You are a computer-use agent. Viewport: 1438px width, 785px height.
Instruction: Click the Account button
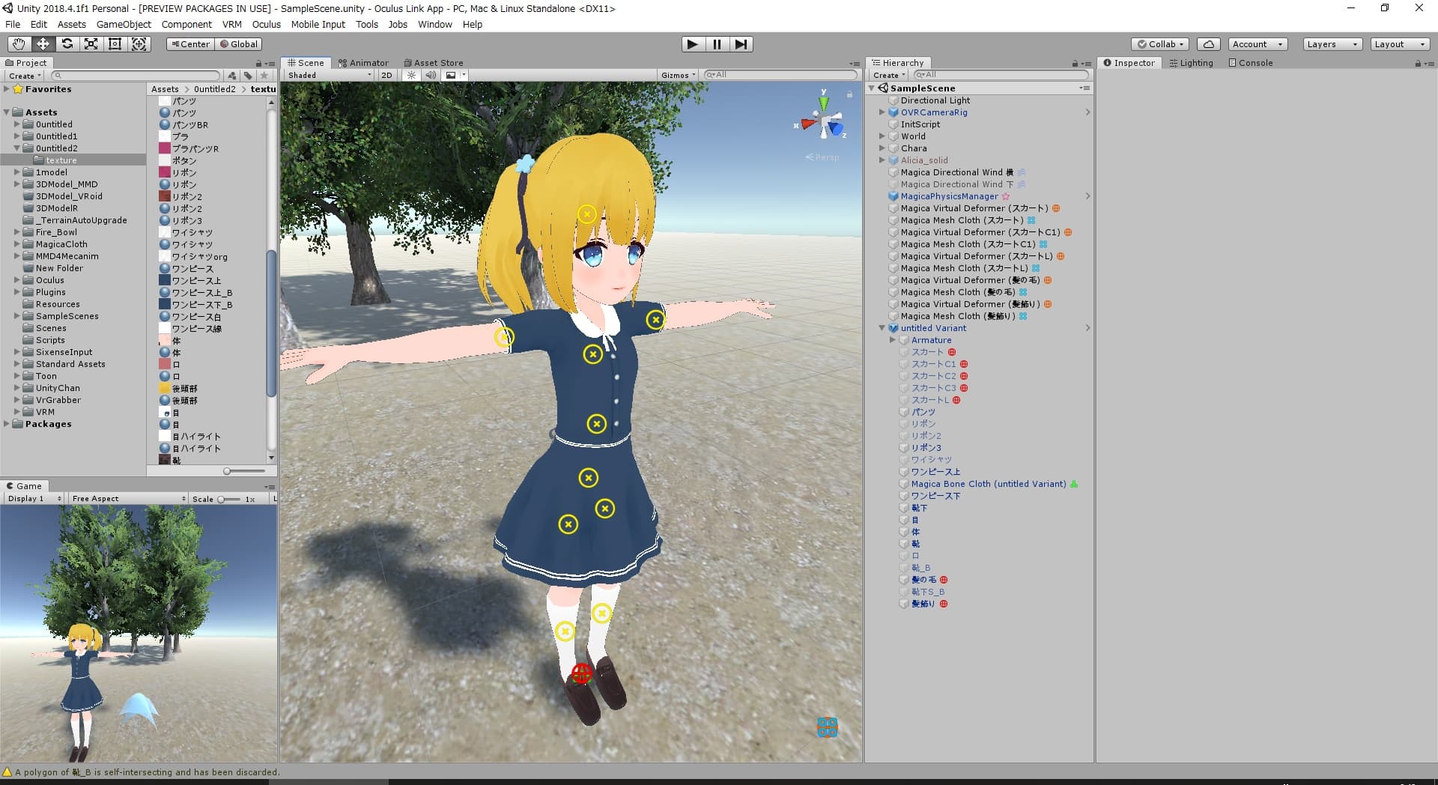pyautogui.click(x=1257, y=44)
